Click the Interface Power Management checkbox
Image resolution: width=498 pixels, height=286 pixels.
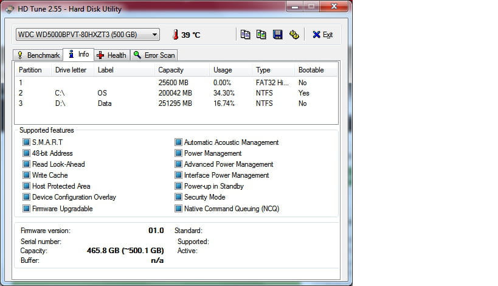pos(179,175)
